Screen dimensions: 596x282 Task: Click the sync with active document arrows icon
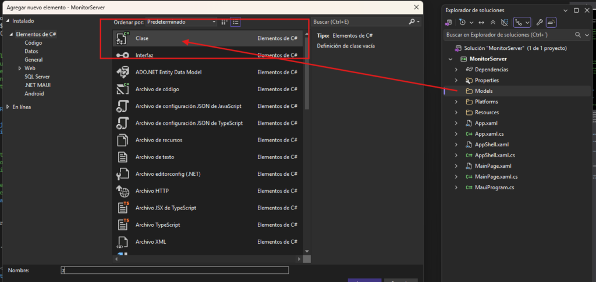pyautogui.click(x=481, y=22)
